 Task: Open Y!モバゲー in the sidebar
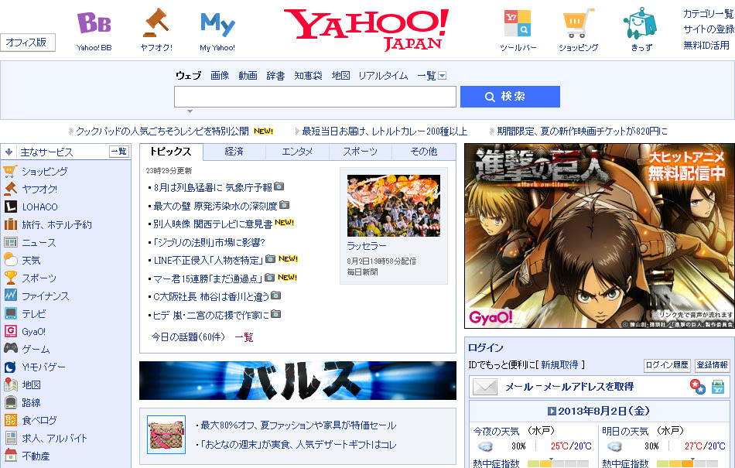43,367
